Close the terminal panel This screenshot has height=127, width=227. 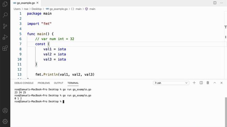[x=221, y=83]
